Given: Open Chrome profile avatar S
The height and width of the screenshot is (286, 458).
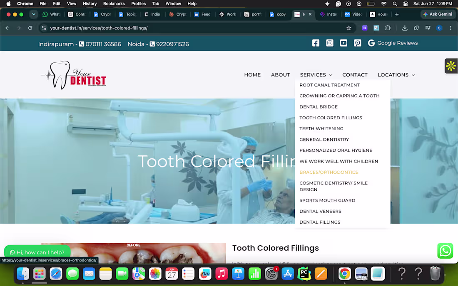Looking at the screenshot, I should (x=439, y=28).
